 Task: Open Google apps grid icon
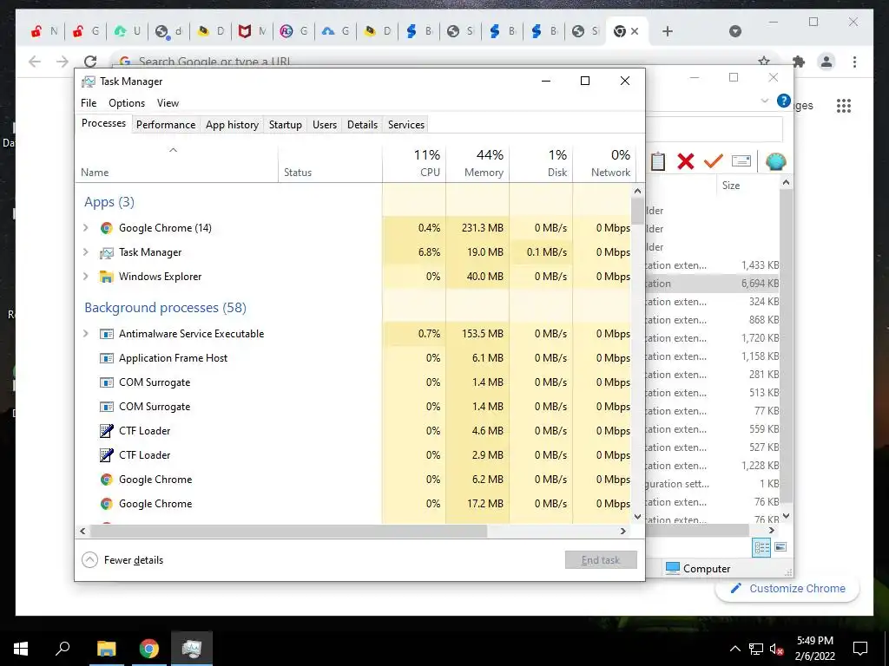pos(844,105)
